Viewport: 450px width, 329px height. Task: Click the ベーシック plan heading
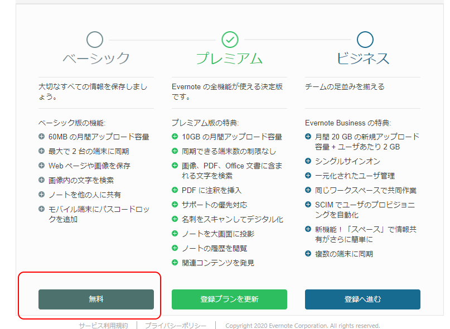coord(96,59)
